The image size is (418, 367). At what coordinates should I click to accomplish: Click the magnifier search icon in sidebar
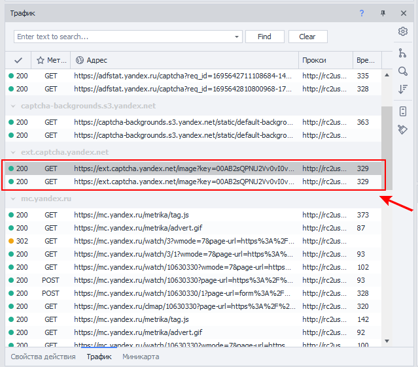click(x=402, y=71)
